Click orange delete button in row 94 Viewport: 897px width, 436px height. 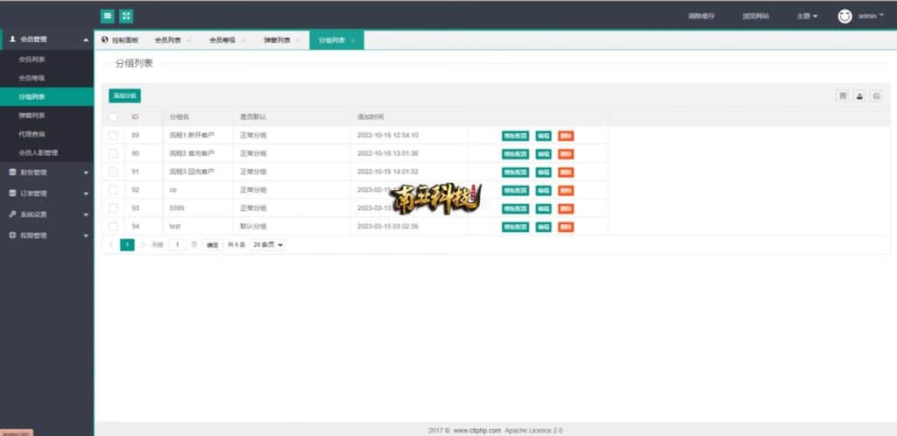point(566,228)
